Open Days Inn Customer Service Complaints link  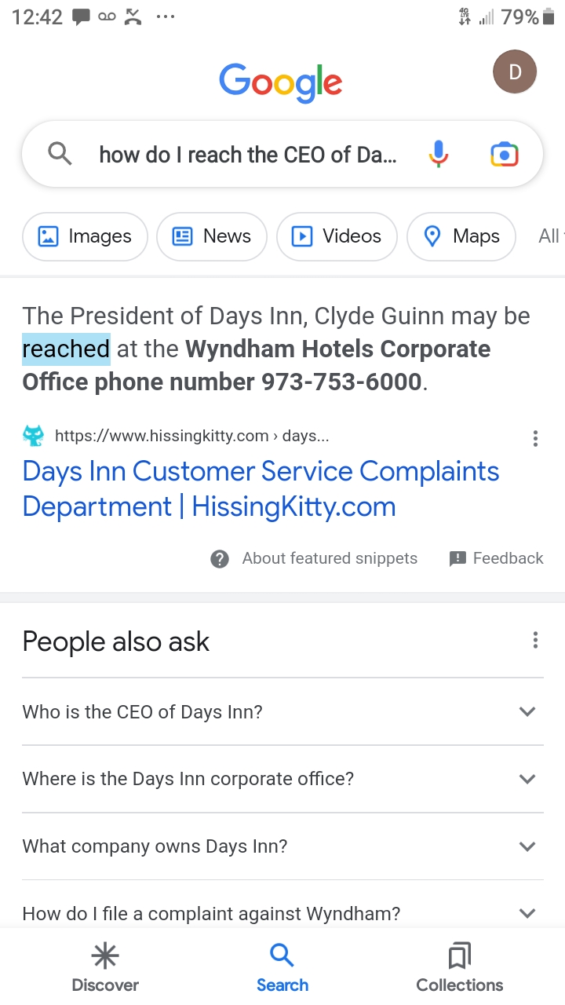261,488
